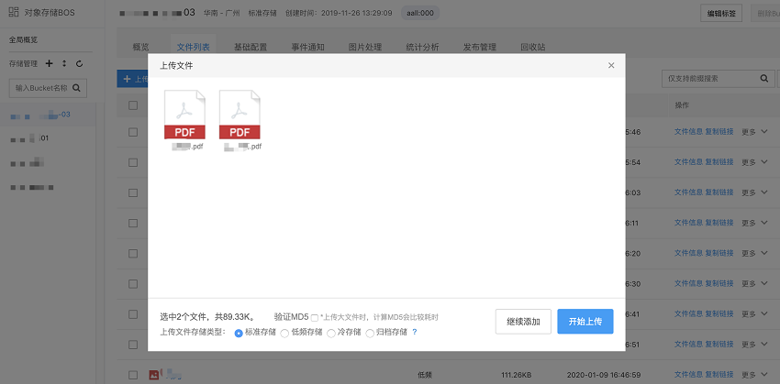Click the Bucket name search magnifier icon
This screenshot has height=384, width=780.
76,88
